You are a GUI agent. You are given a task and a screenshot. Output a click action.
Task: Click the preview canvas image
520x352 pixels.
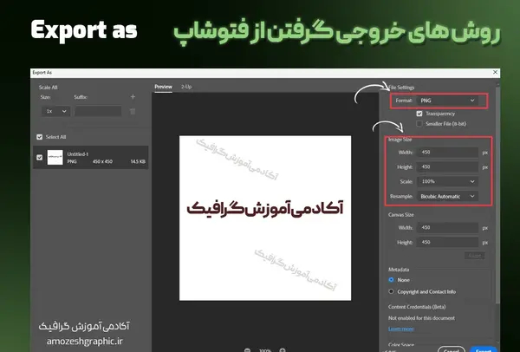[x=265, y=218]
